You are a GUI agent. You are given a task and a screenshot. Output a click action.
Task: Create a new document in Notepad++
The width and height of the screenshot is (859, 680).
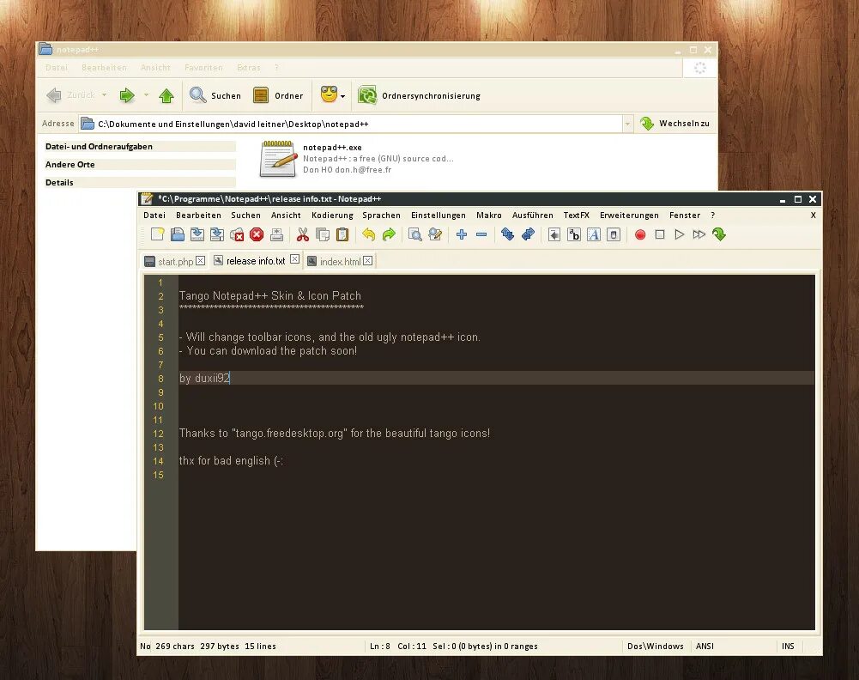click(x=157, y=234)
